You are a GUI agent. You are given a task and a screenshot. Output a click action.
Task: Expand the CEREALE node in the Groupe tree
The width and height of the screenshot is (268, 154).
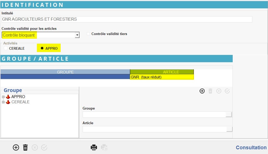[3, 102]
